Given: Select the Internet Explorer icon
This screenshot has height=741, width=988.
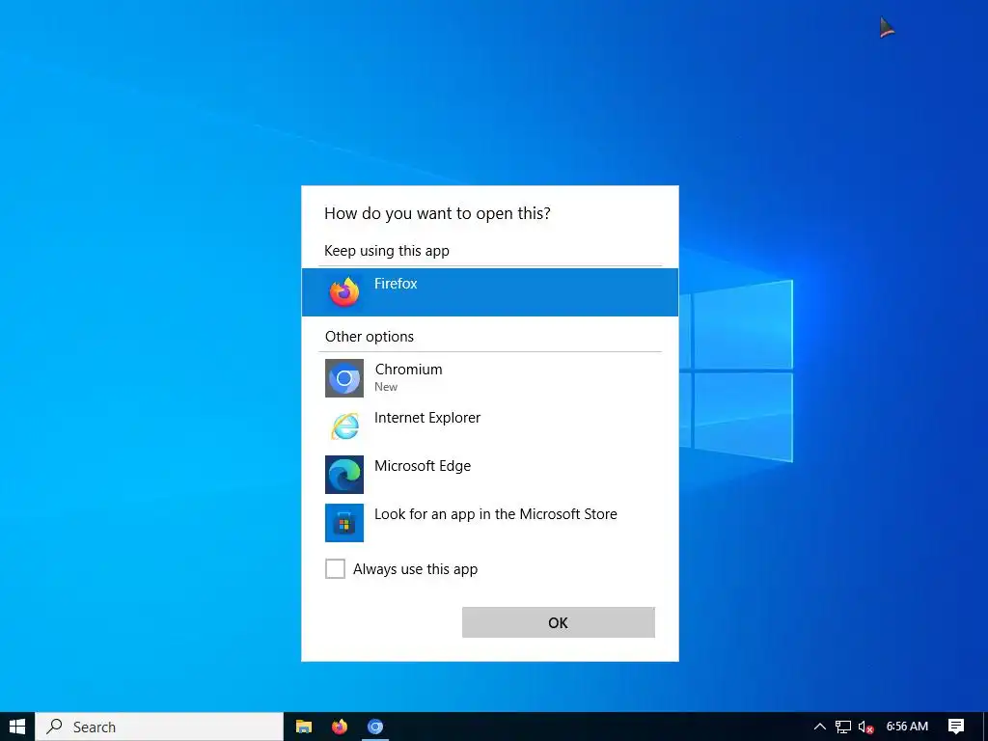Looking at the screenshot, I should pyautogui.click(x=344, y=426).
